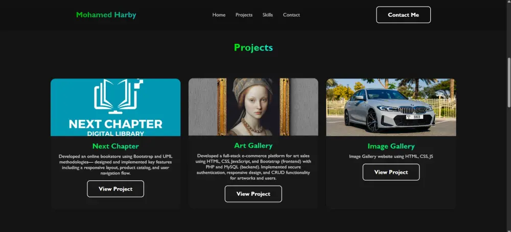Click the silver BMW car thumbnail

tap(391, 107)
